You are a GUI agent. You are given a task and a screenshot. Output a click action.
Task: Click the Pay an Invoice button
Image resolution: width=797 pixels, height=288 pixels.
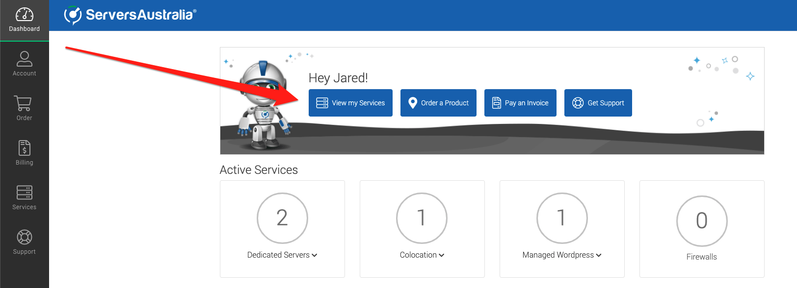(520, 103)
